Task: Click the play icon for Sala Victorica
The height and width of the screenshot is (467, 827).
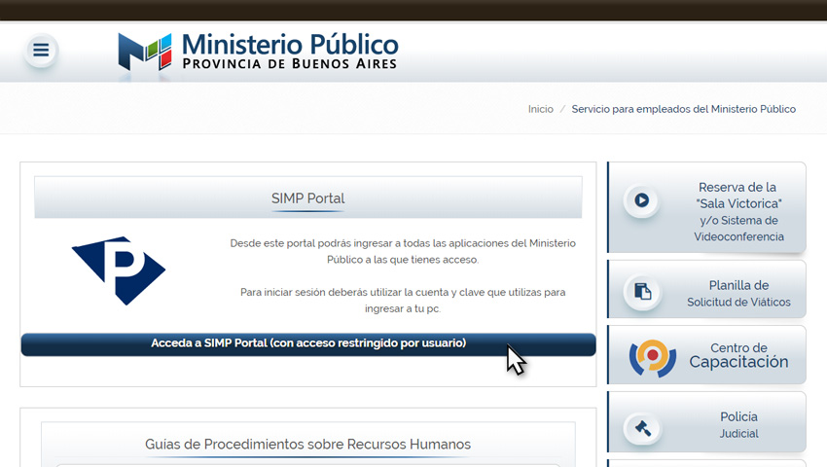Action: (641, 200)
